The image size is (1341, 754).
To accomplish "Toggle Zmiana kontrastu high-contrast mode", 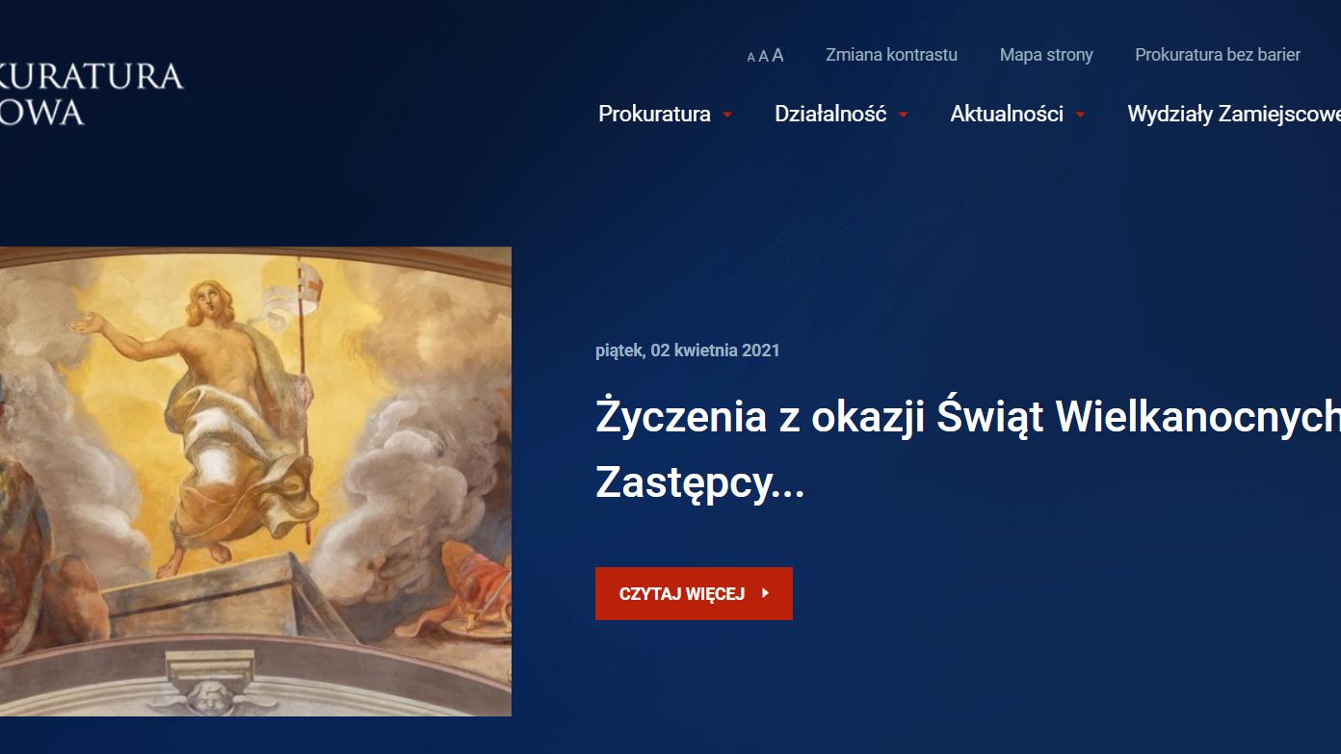I will 891,55.
